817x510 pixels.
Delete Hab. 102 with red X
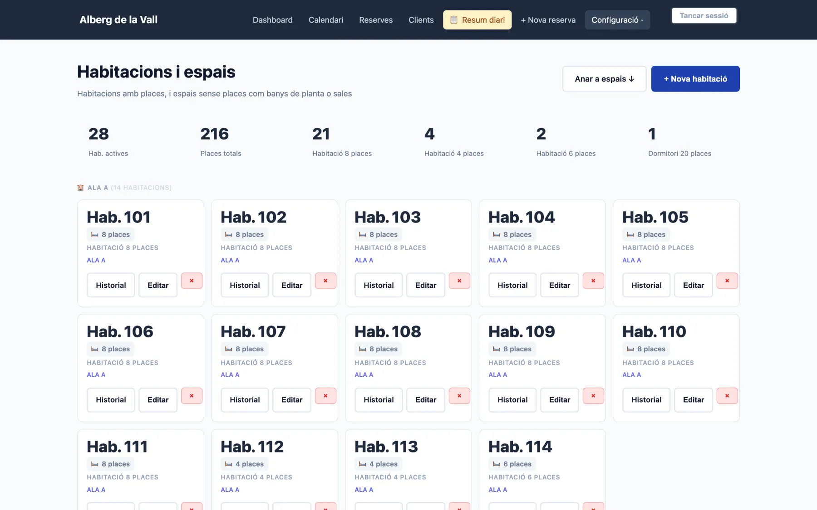[x=325, y=281]
